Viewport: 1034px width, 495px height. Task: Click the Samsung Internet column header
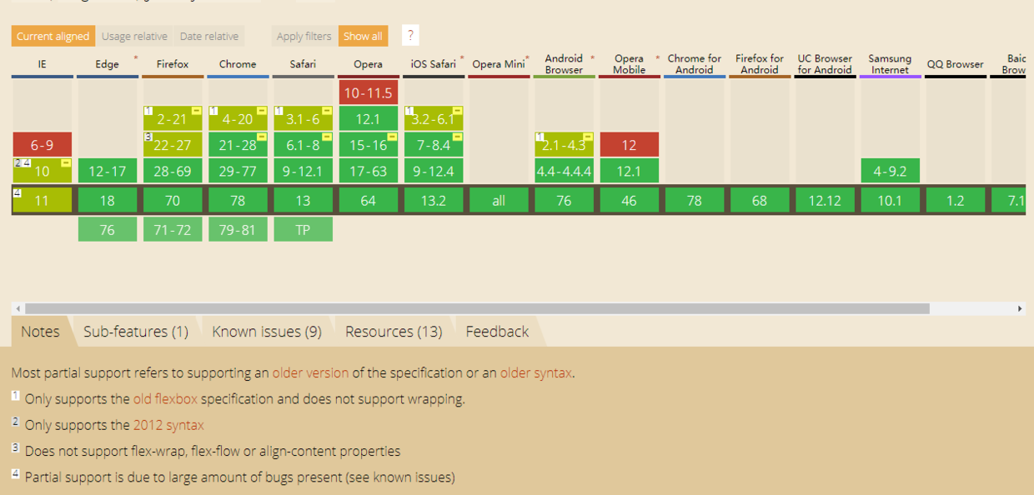tap(890, 64)
